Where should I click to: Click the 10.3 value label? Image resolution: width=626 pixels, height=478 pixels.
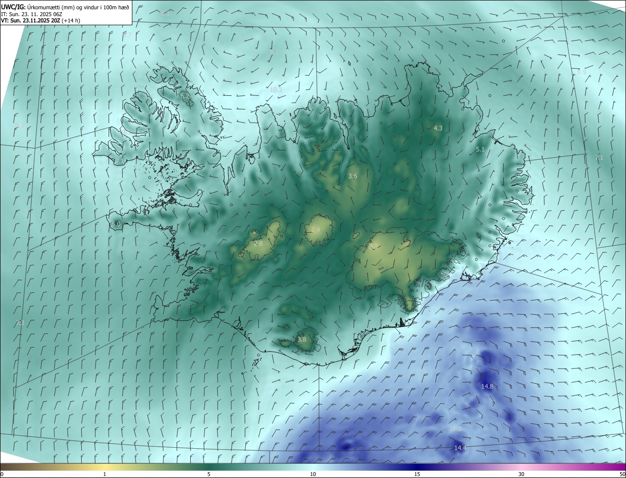click(x=276, y=89)
